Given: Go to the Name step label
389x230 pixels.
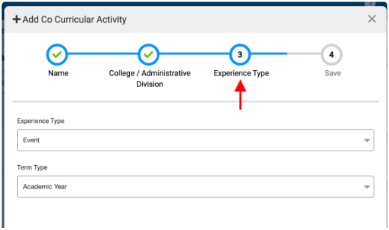Looking at the screenshot, I should coord(58,73).
